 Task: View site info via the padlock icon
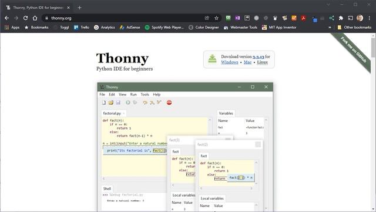click(46, 18)
